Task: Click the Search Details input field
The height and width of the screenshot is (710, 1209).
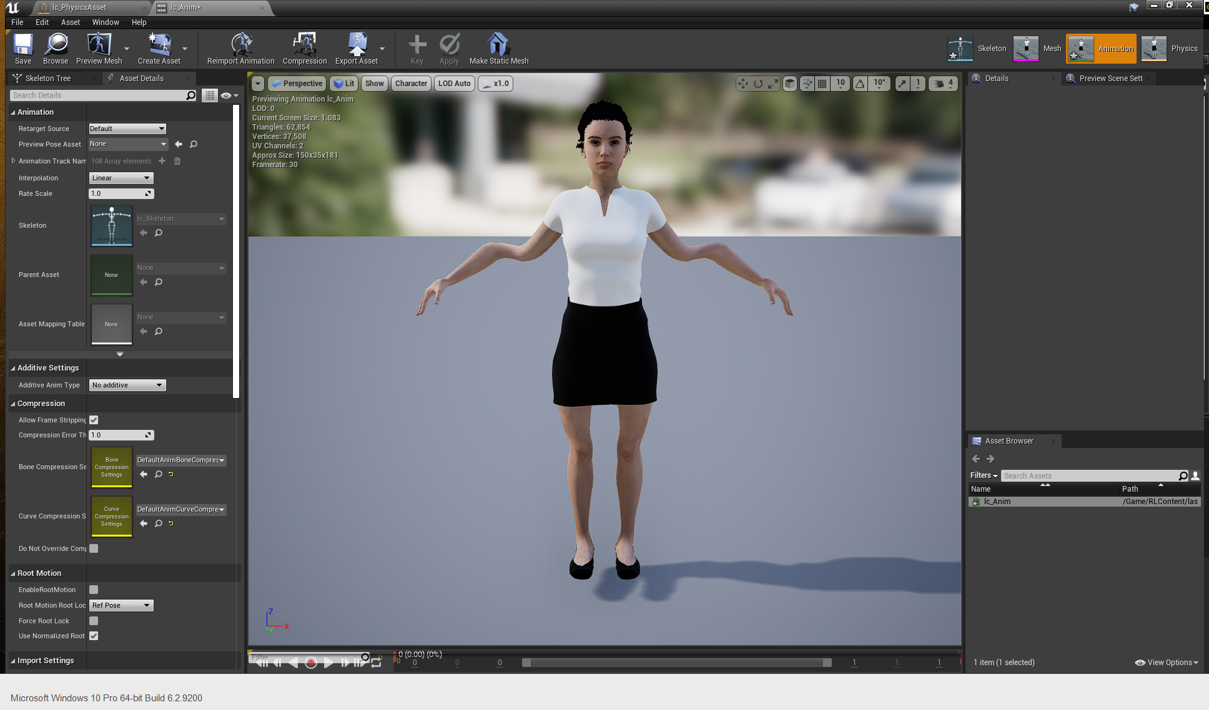Action: coord(103,95)
